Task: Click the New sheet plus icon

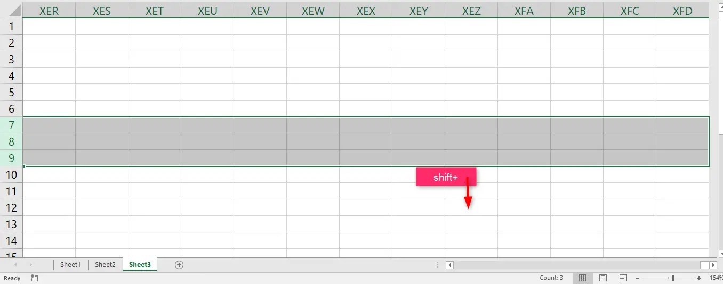Action: tap(179, 265)
